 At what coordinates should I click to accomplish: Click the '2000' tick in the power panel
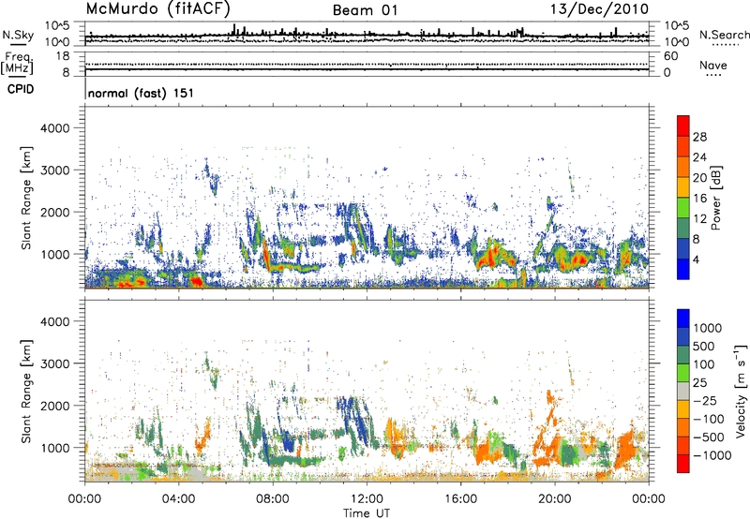coord(54,213)
